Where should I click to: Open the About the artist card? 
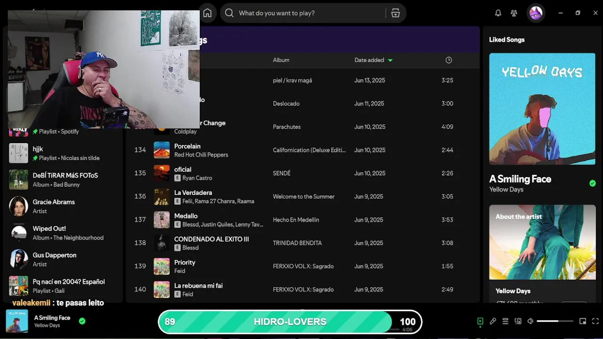[x=542, y=254]
